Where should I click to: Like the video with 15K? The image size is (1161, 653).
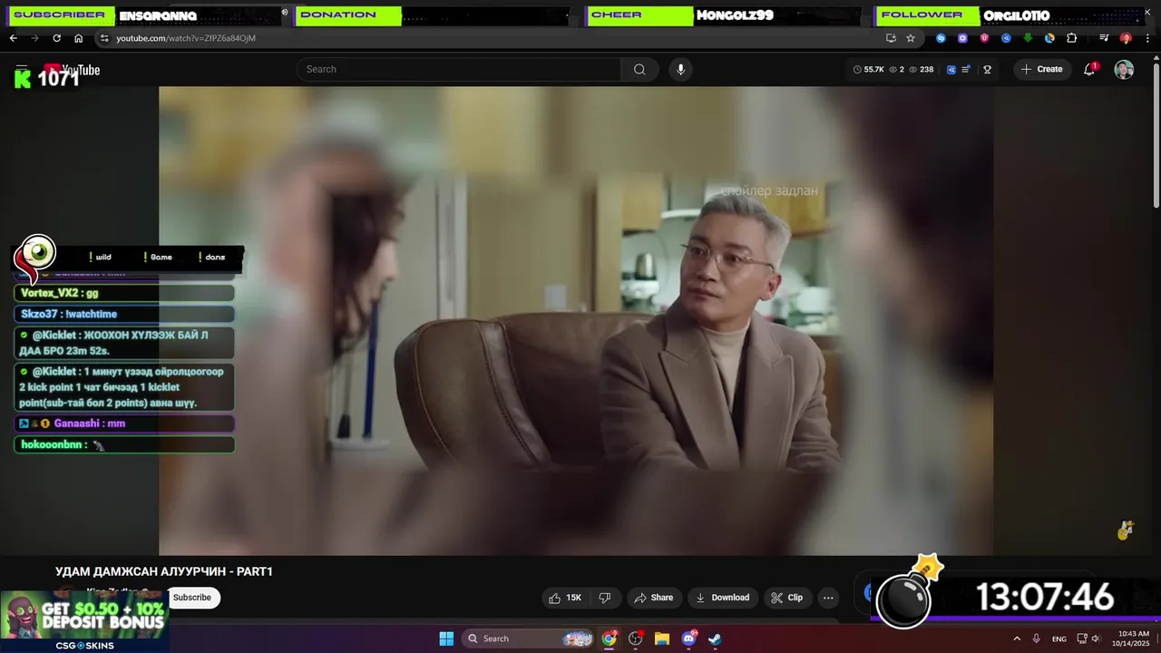coord(564,598)
